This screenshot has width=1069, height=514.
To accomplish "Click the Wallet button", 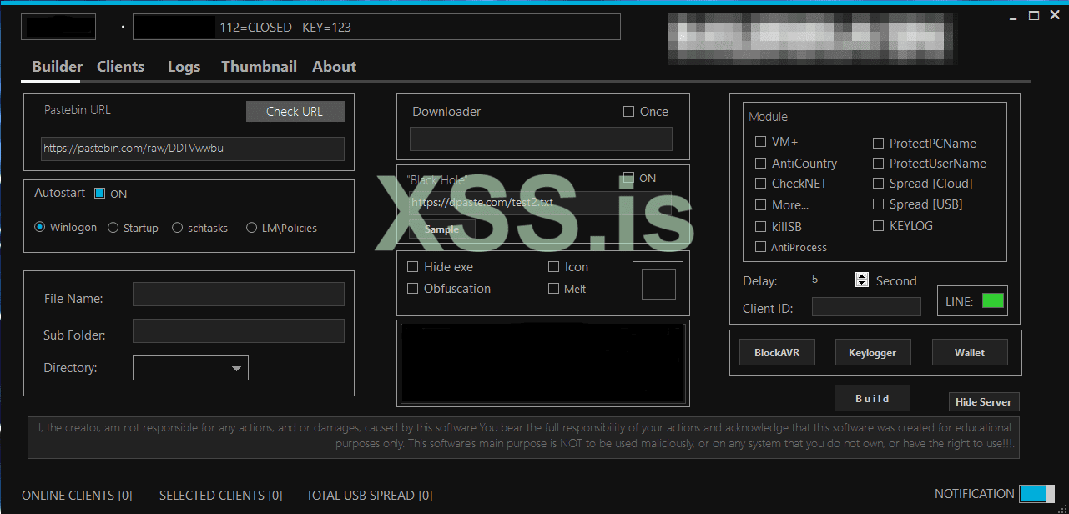I will (970, 353).
